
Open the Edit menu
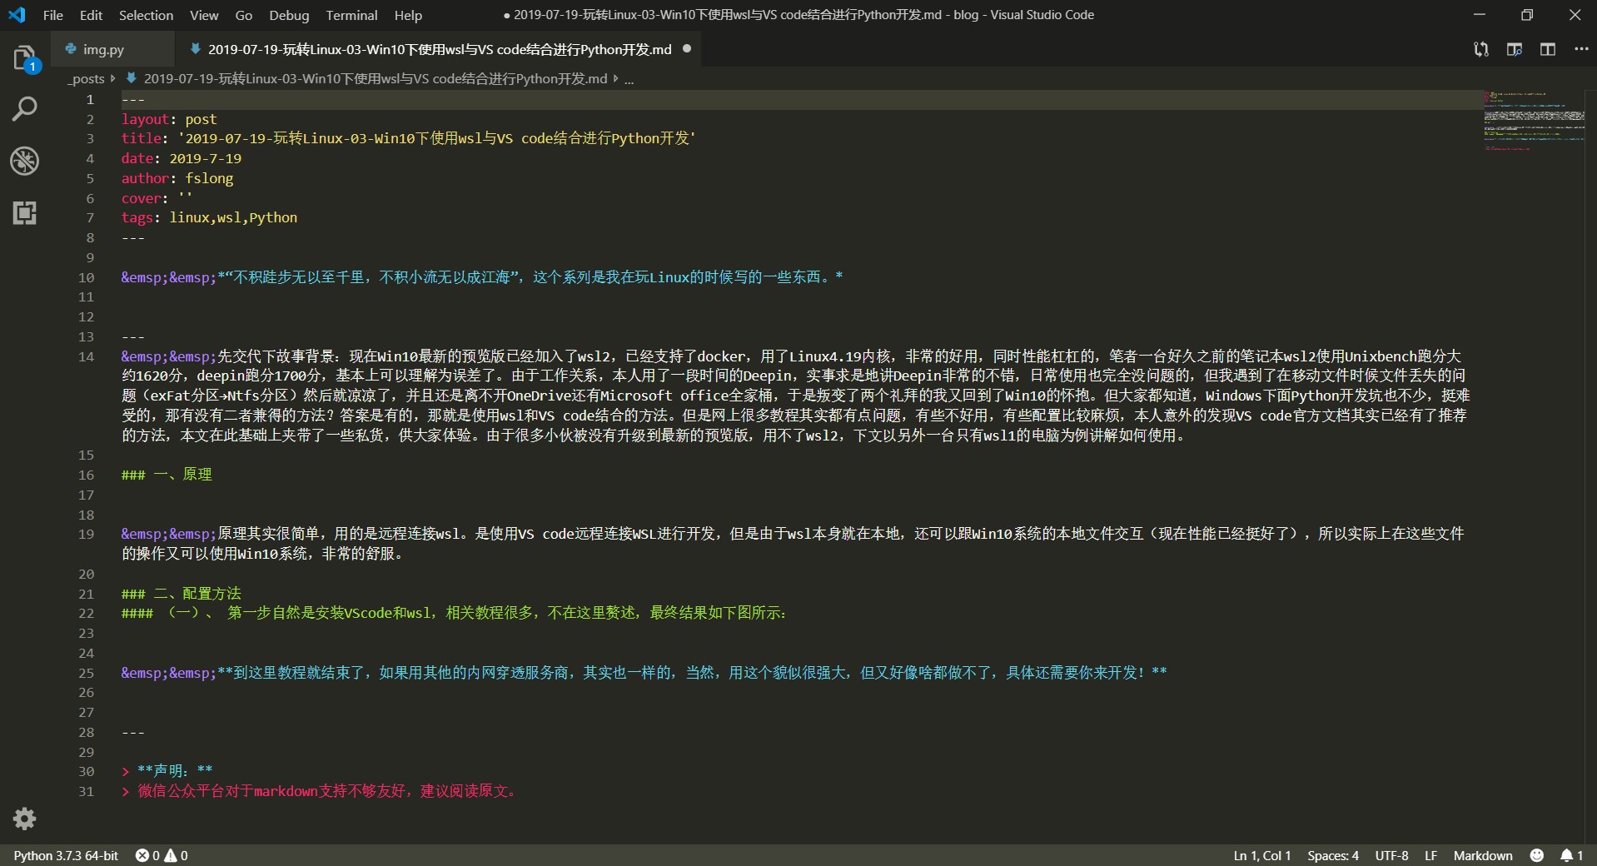point(91,15)
